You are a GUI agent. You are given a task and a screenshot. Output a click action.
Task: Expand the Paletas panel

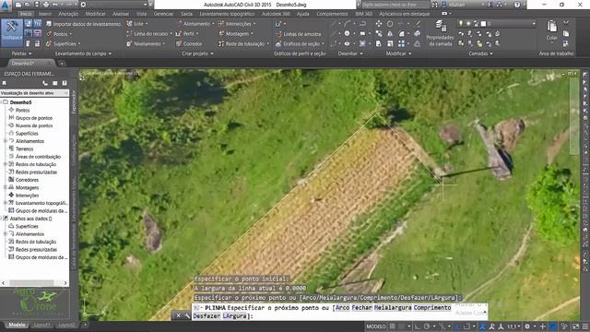tap(21, 53)
